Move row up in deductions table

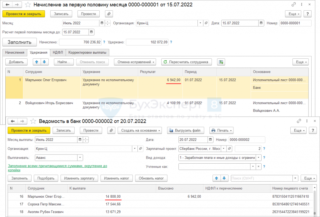37,62
